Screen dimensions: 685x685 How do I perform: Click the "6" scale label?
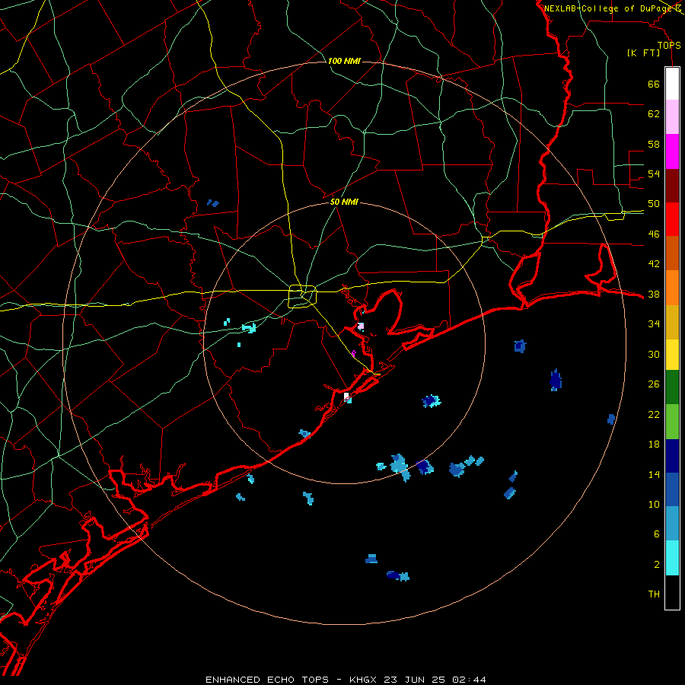tap(656, 534)
